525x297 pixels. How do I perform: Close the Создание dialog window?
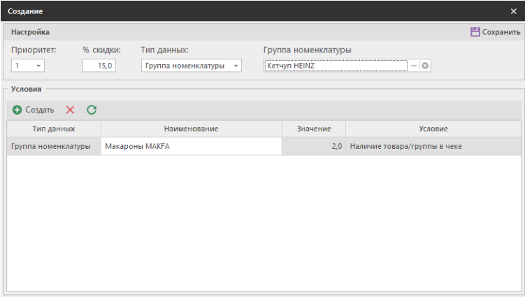pos(514,11)
